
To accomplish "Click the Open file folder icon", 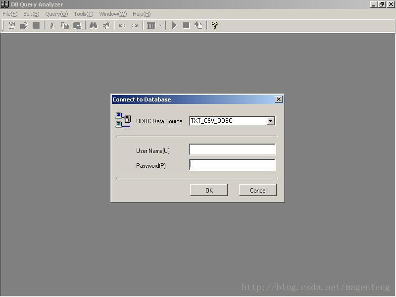I will point(24,26).
